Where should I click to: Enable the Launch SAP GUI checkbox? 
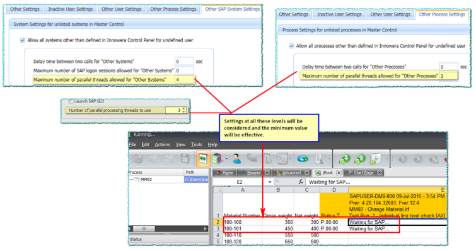pos(71,101)
